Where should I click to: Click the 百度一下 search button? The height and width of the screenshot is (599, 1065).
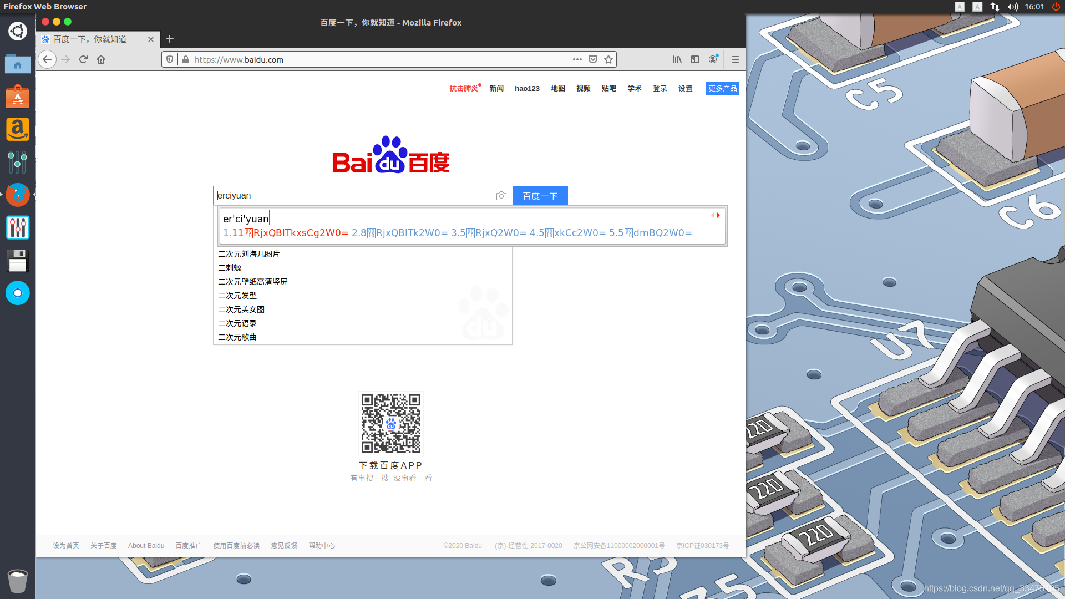point(540,196)
